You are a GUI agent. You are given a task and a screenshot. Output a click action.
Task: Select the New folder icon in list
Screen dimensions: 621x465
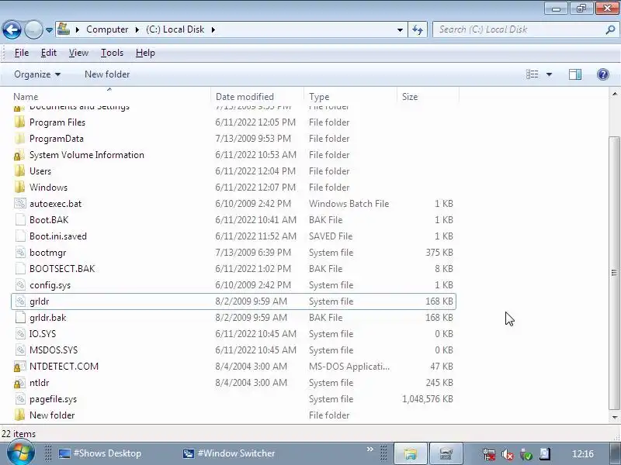19,415
